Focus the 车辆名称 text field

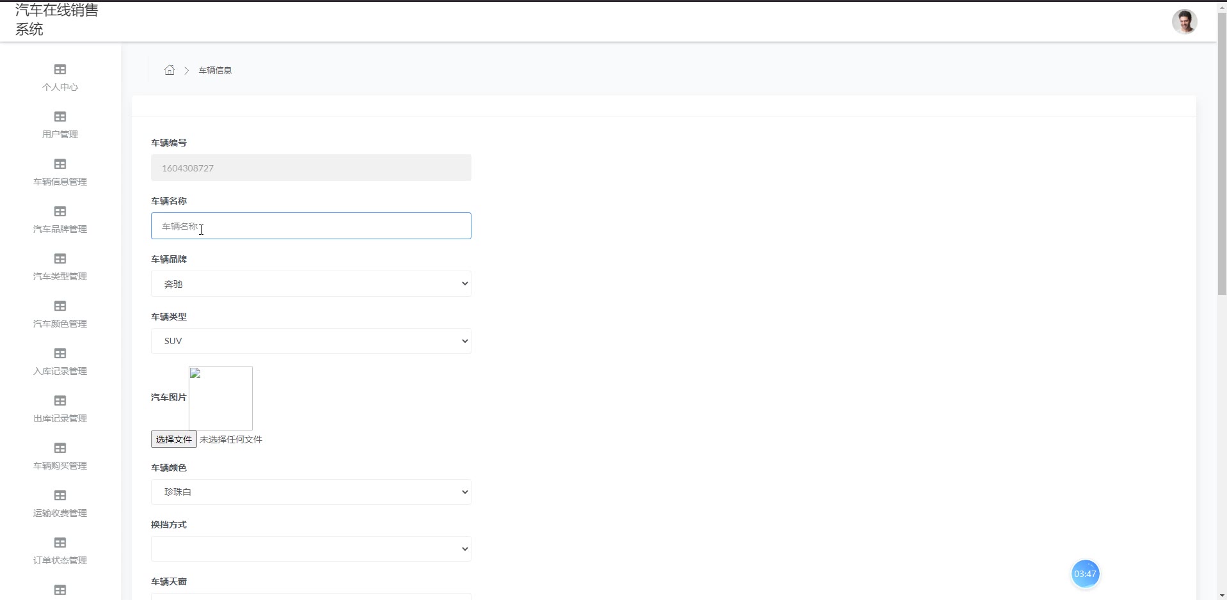pyautogui.click(x=311, y=226)
